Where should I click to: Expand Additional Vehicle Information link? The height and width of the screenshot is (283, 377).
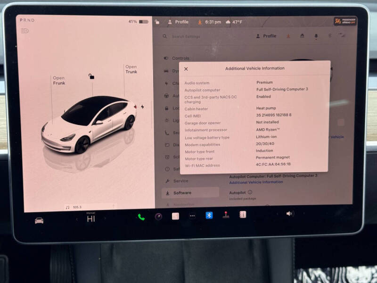click(x=257, y=182)
